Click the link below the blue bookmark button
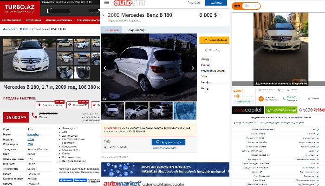 tap(164, 148)
